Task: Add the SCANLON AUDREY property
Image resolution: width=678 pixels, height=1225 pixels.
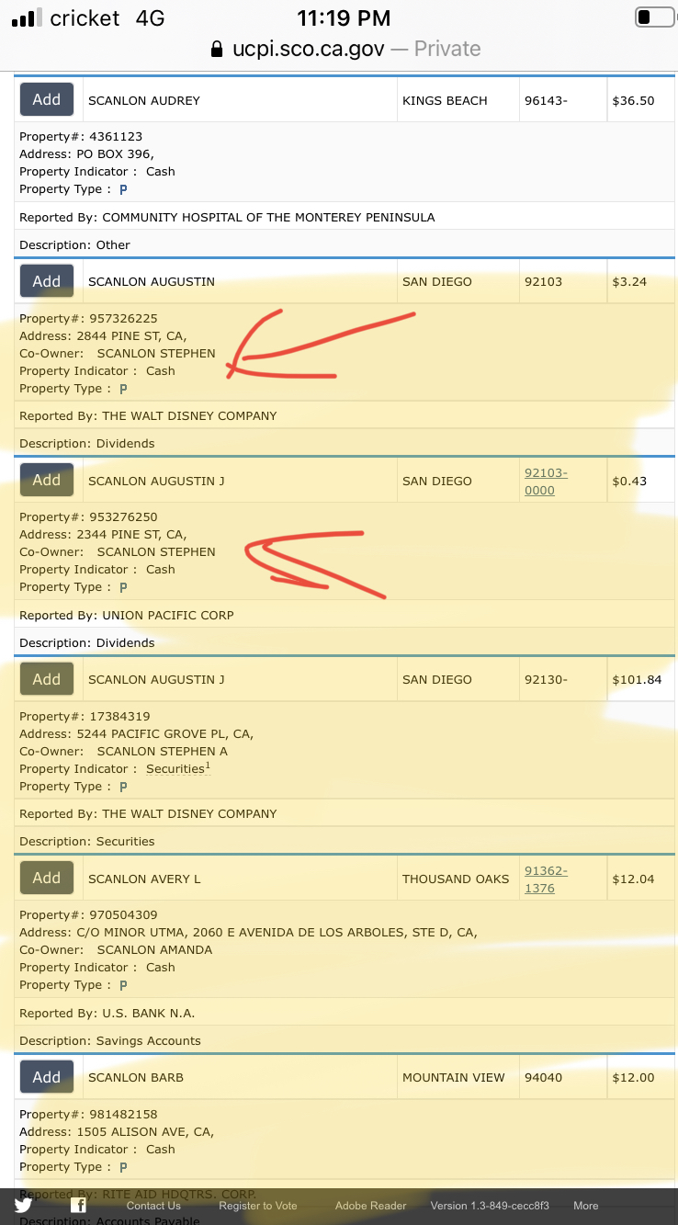Action: point(47,99)
